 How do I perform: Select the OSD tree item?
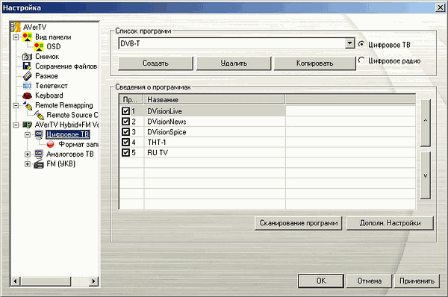[54, 46]
